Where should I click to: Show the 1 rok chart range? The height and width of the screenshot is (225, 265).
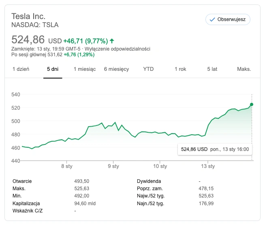[180, 69]
